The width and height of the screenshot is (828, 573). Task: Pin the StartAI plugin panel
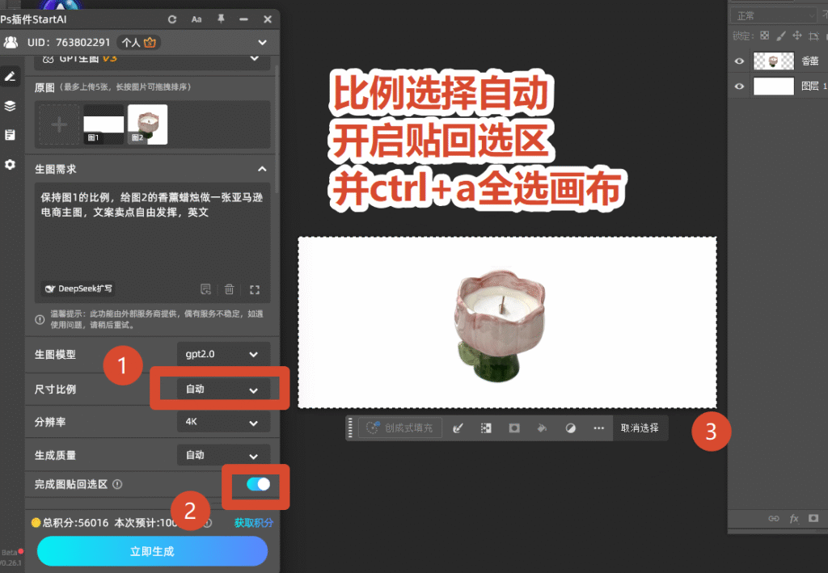tap(221, 19)
